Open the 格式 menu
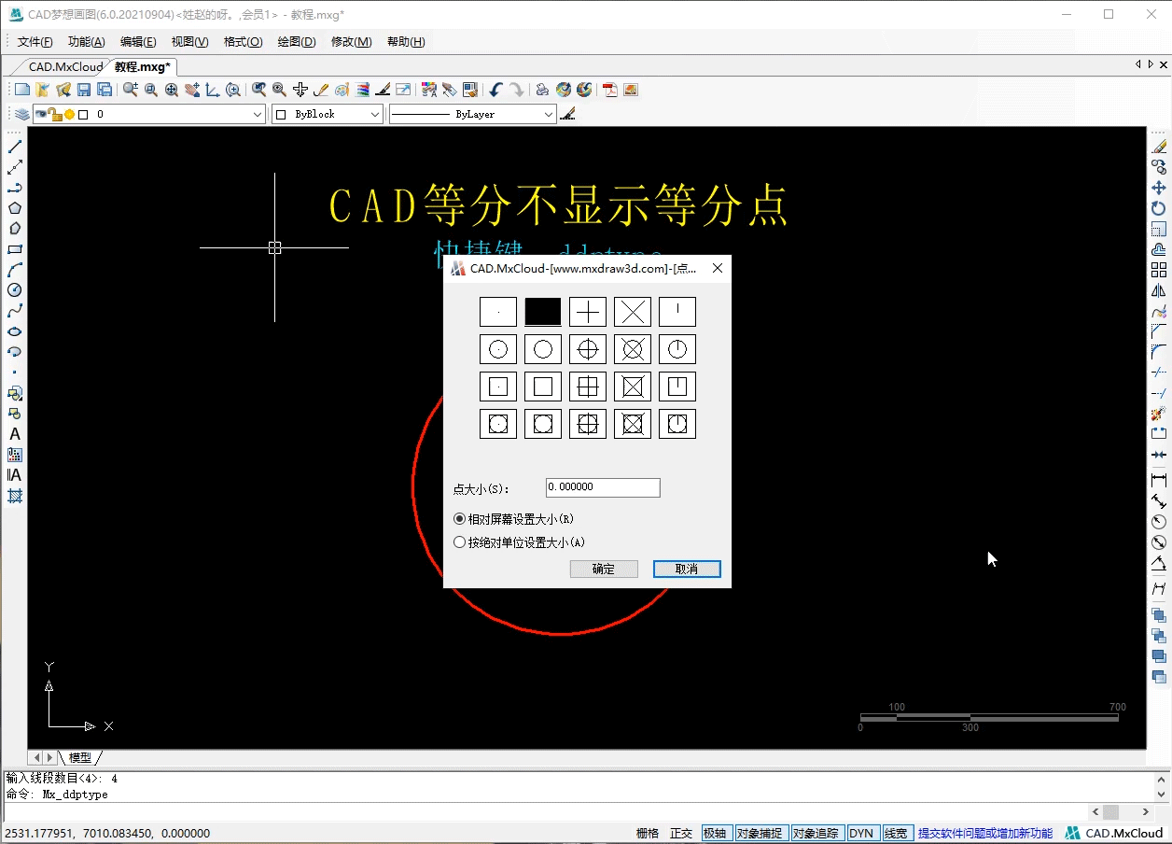 click(243, 41)
